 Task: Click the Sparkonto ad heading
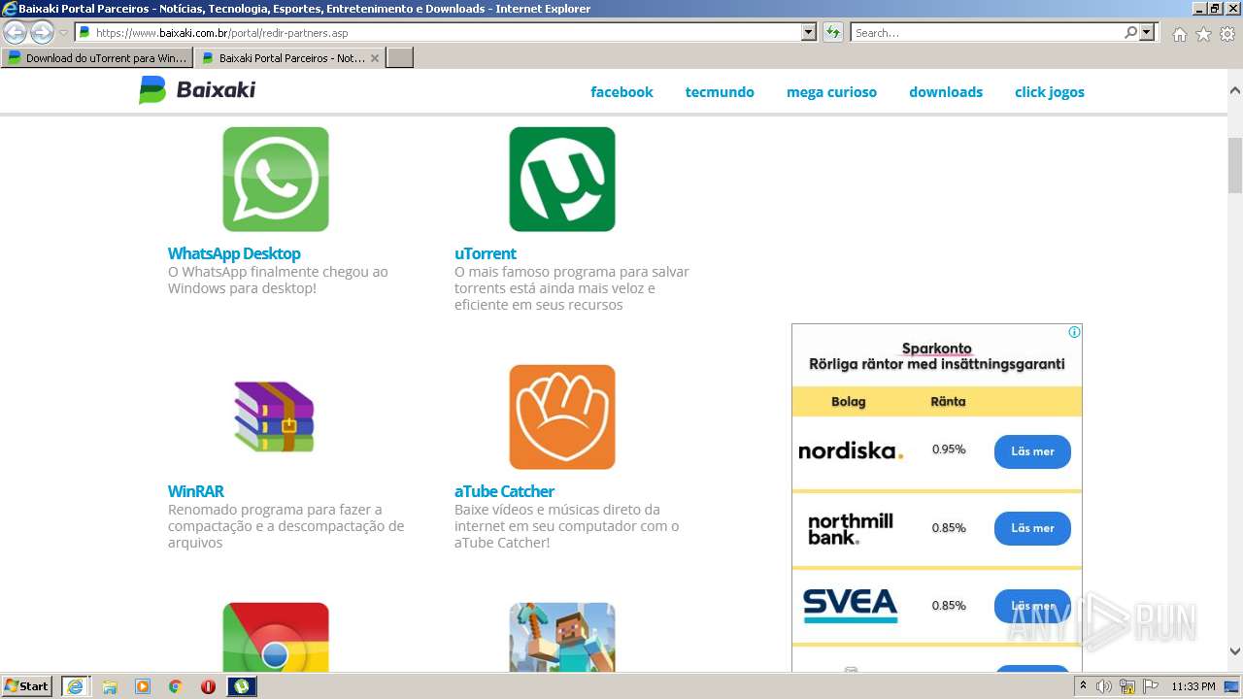click(x=936, y=349)
